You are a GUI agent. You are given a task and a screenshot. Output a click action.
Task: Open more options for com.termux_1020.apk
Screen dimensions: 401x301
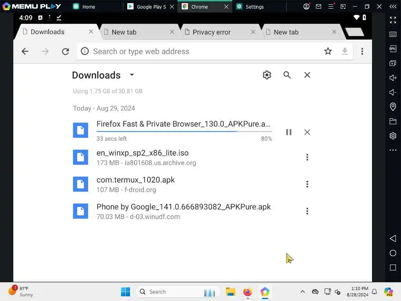tap(307, 184)
